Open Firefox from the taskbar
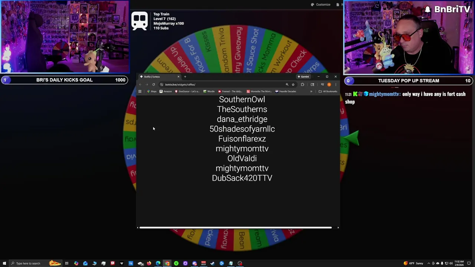 149,263
